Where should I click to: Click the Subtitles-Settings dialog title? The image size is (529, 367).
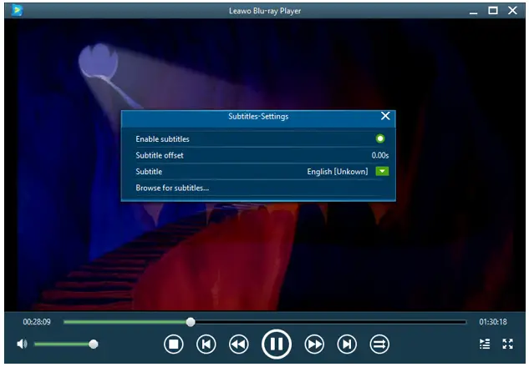pyautogui.click(x=258, y=117)
